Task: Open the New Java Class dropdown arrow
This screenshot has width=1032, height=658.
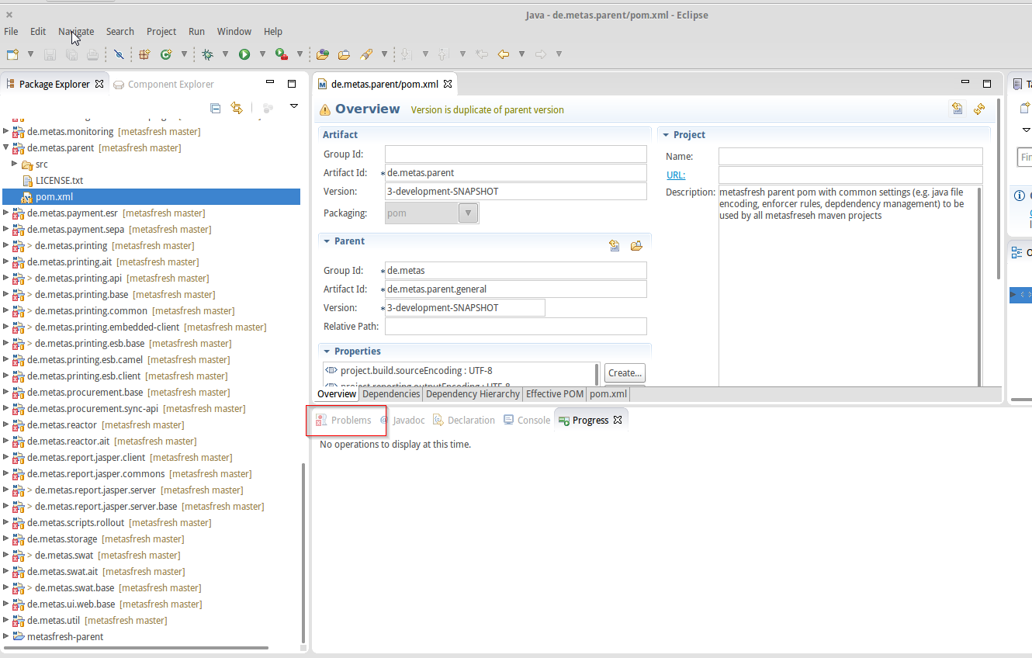Action: (184, 54)
